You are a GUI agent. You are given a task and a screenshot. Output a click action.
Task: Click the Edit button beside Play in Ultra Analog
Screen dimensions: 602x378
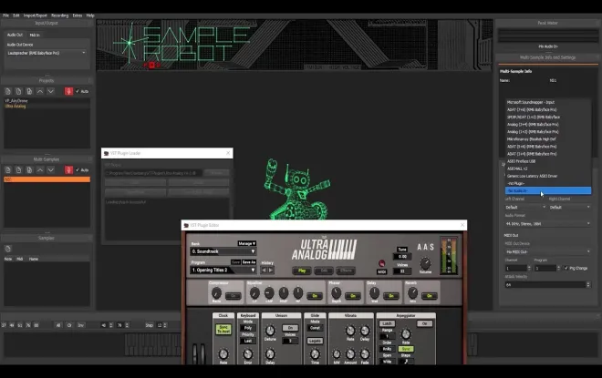[x=324, y=271]
